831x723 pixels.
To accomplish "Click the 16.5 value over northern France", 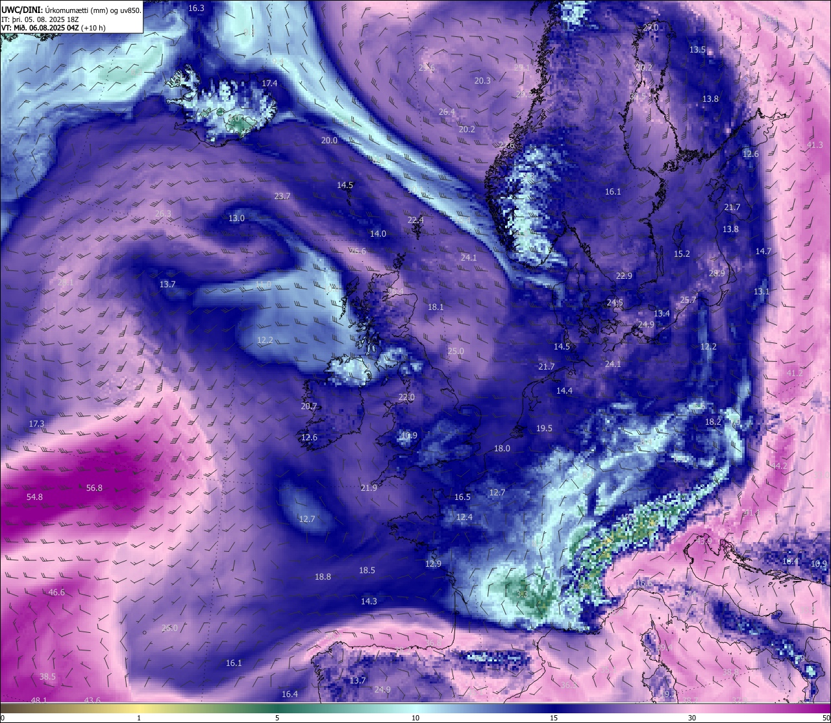I will click(x=462, y=497).
